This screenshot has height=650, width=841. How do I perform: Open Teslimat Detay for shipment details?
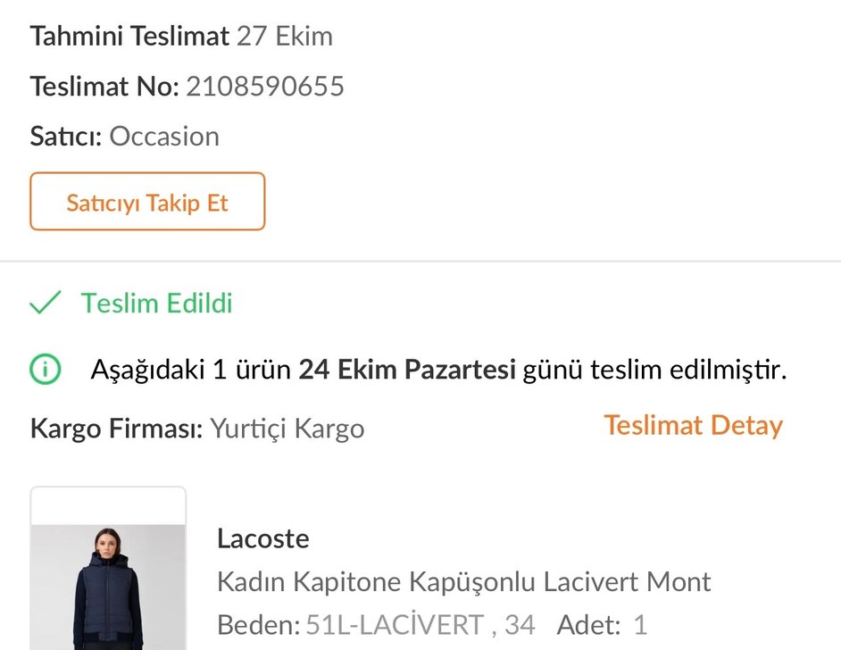(x=692, y=426)
